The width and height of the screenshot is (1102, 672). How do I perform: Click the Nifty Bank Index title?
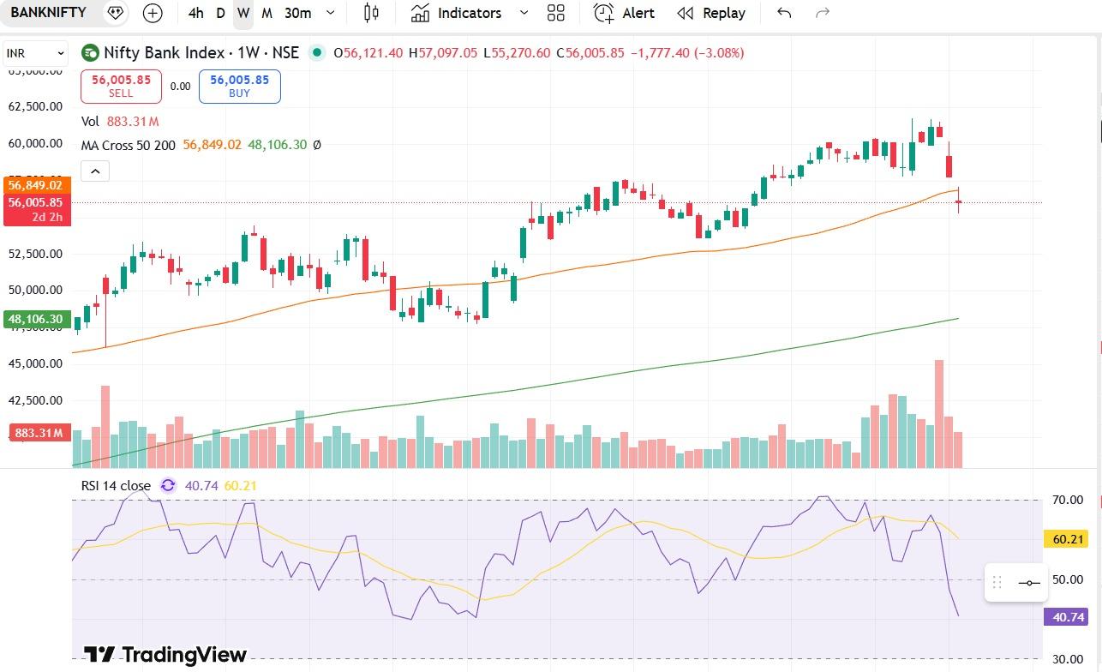pyautogui.click(x=201, y=53)
